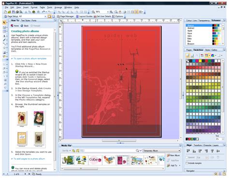This screenshot has width=229, height=178.
Task: Click the last alignment icon in Align tab
Action: pyautogui.click(x=218, y=151)
